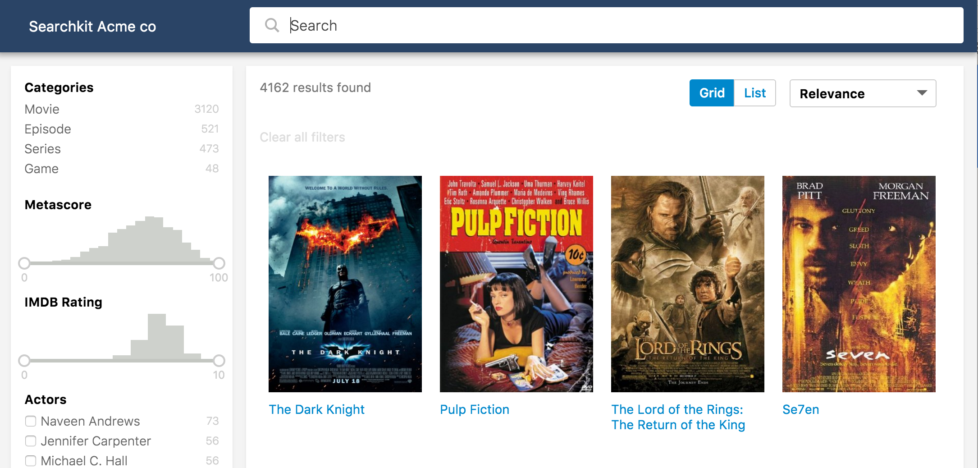Image resolution: width=978 pixels, height=468 pixels.
Task: Click the IMDB Rating minimum slider handle
Action: [x=24, y=360]
